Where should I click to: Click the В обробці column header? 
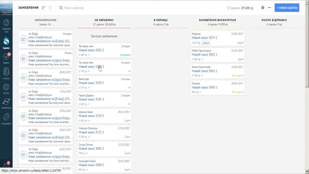click(x=161, y=20)
